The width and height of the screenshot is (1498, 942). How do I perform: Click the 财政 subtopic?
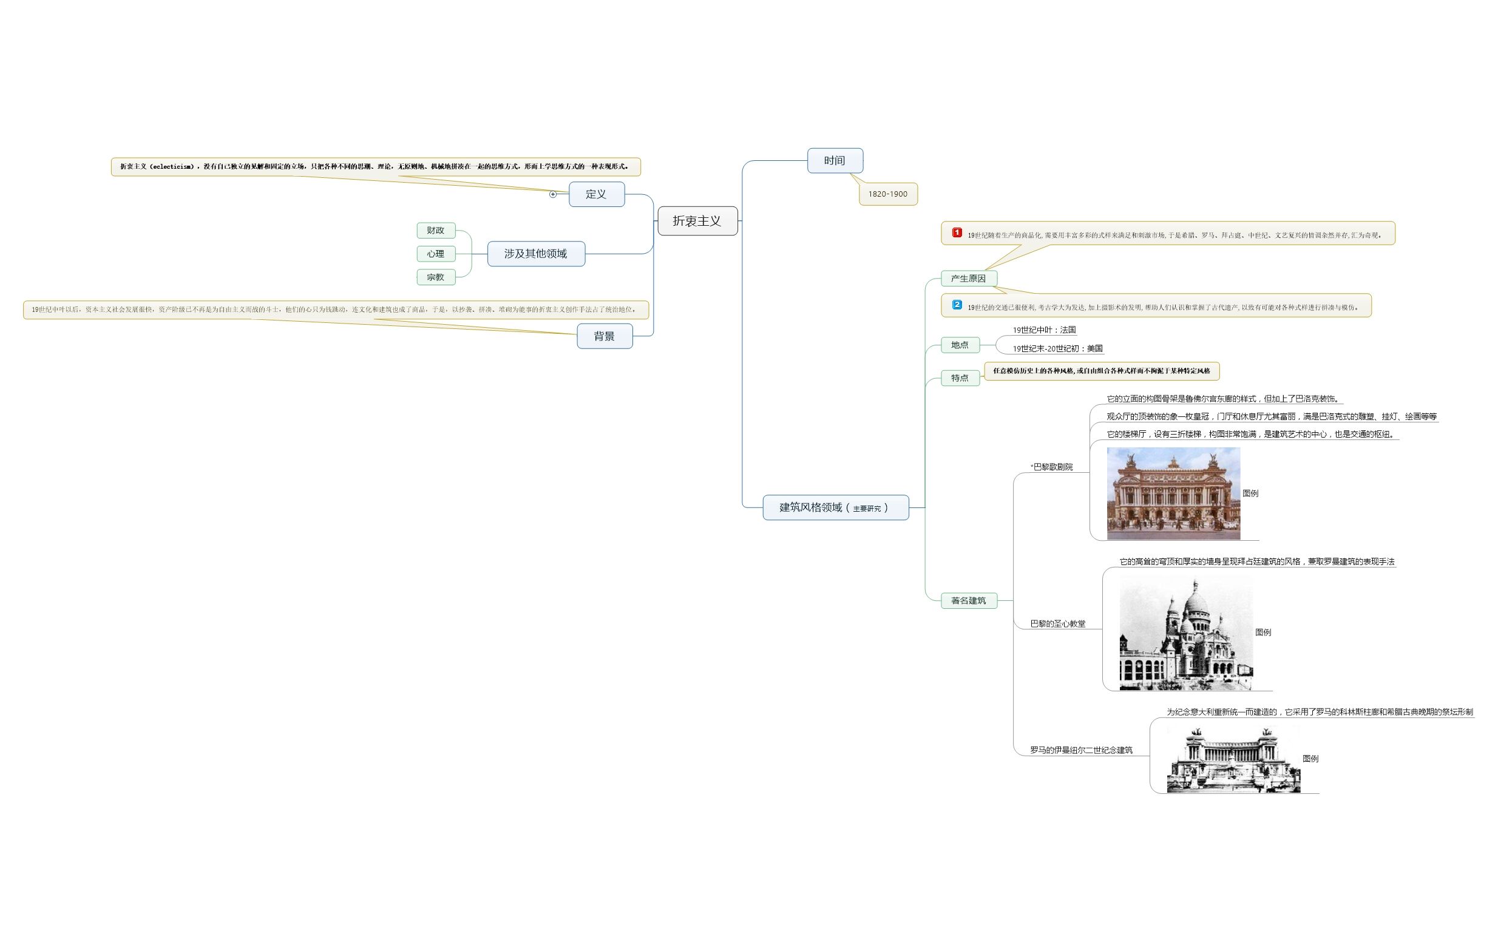pos(435,230)
